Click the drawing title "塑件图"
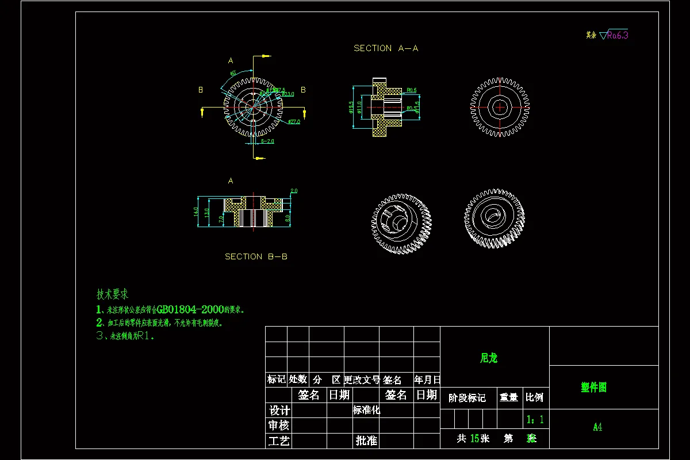This screenshot has width=690, height=460. click(x=594, y=388)
